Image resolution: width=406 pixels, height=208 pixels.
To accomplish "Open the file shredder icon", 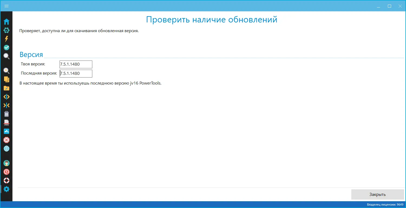I will point(6,123).
